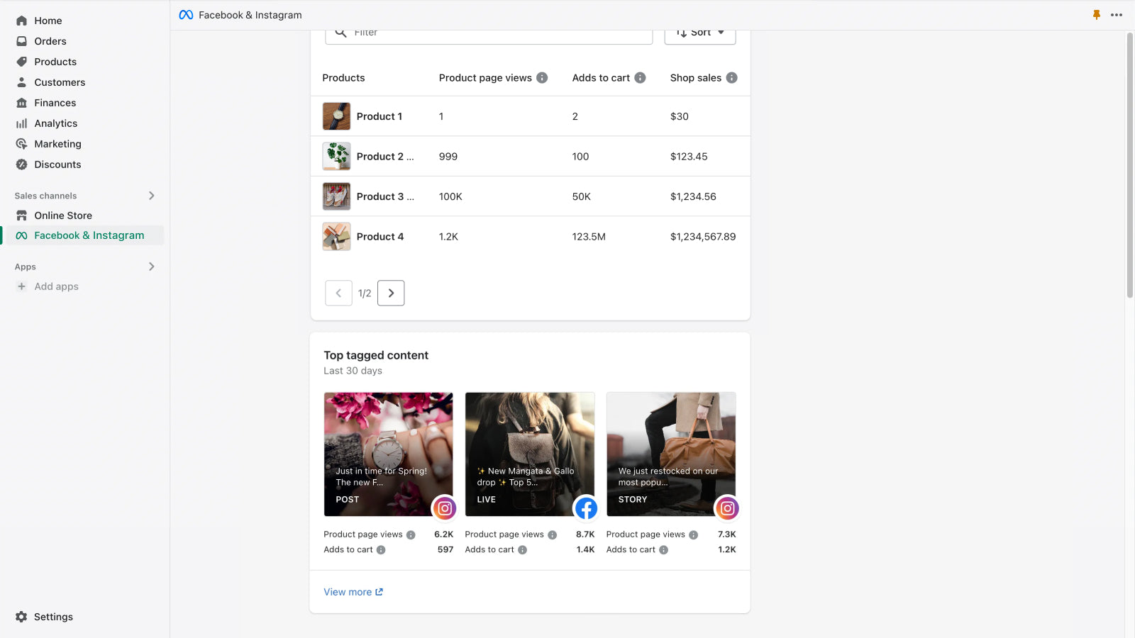The height and width of the screenshot is (638, 1135).
Task: Click the Instagram icon on the Spring post
Action: 444,508
